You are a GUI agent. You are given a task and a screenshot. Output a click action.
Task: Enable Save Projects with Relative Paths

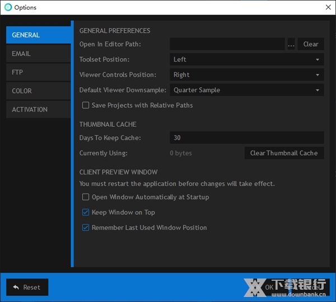pyautogui.click(x=86, y=105)
